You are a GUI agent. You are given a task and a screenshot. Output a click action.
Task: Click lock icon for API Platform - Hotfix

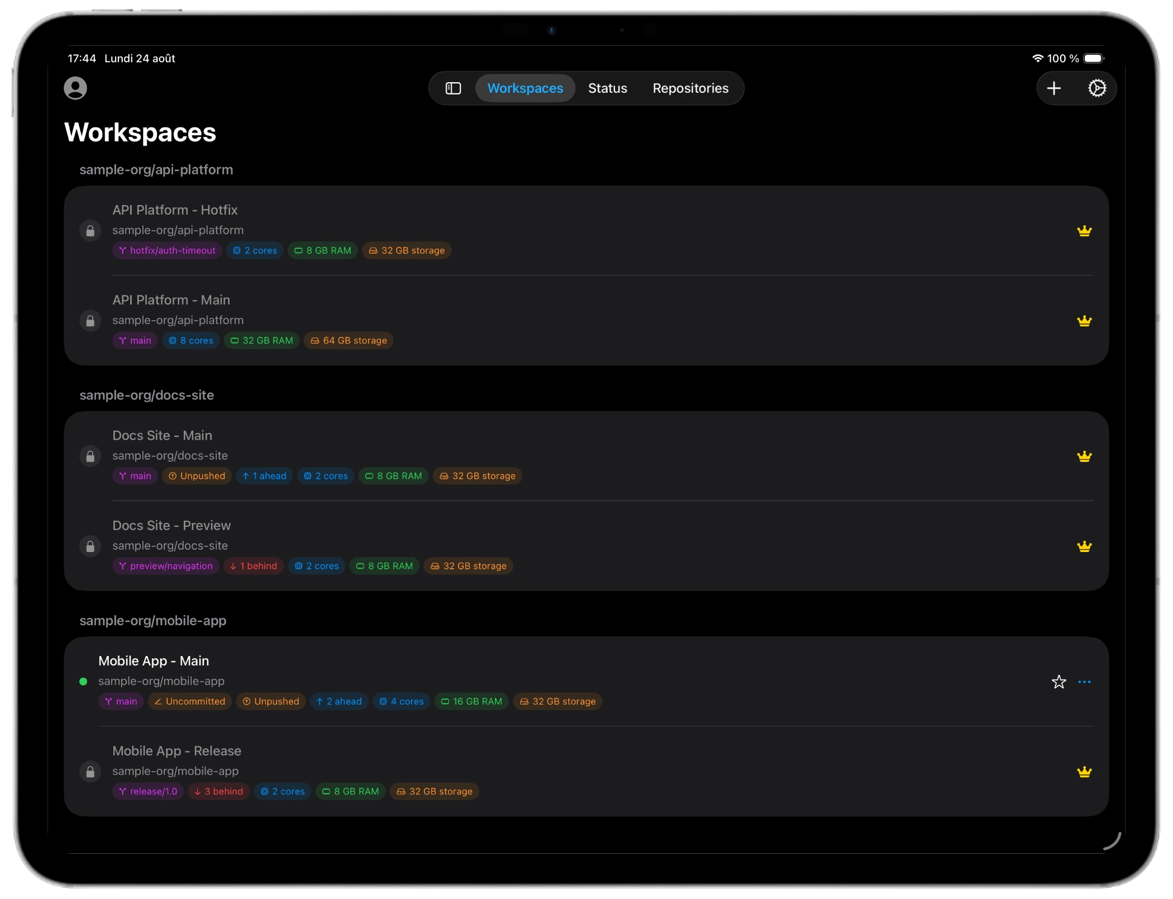[x=90, y=231]
